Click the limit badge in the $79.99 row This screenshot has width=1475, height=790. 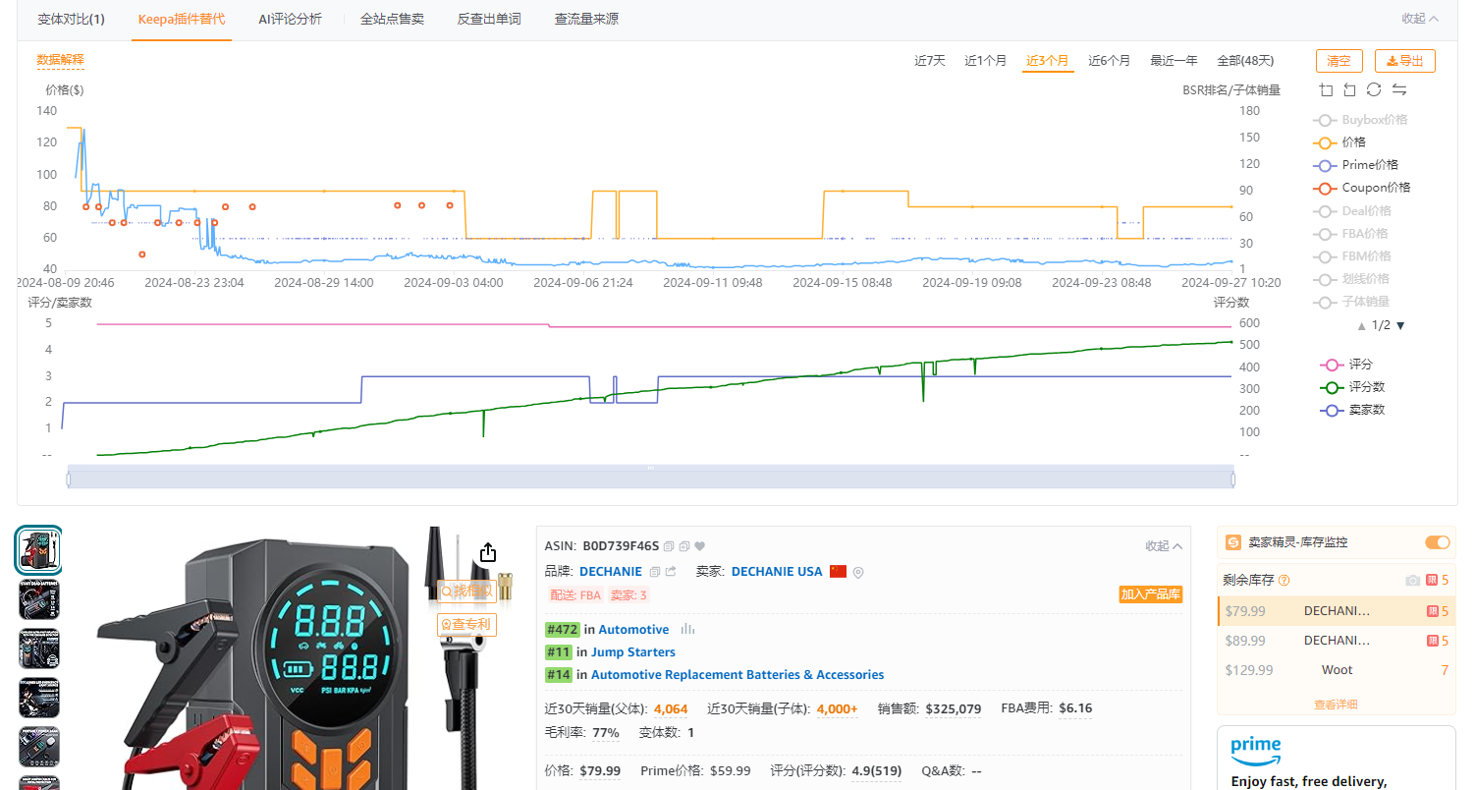[x=1433, y=611]
